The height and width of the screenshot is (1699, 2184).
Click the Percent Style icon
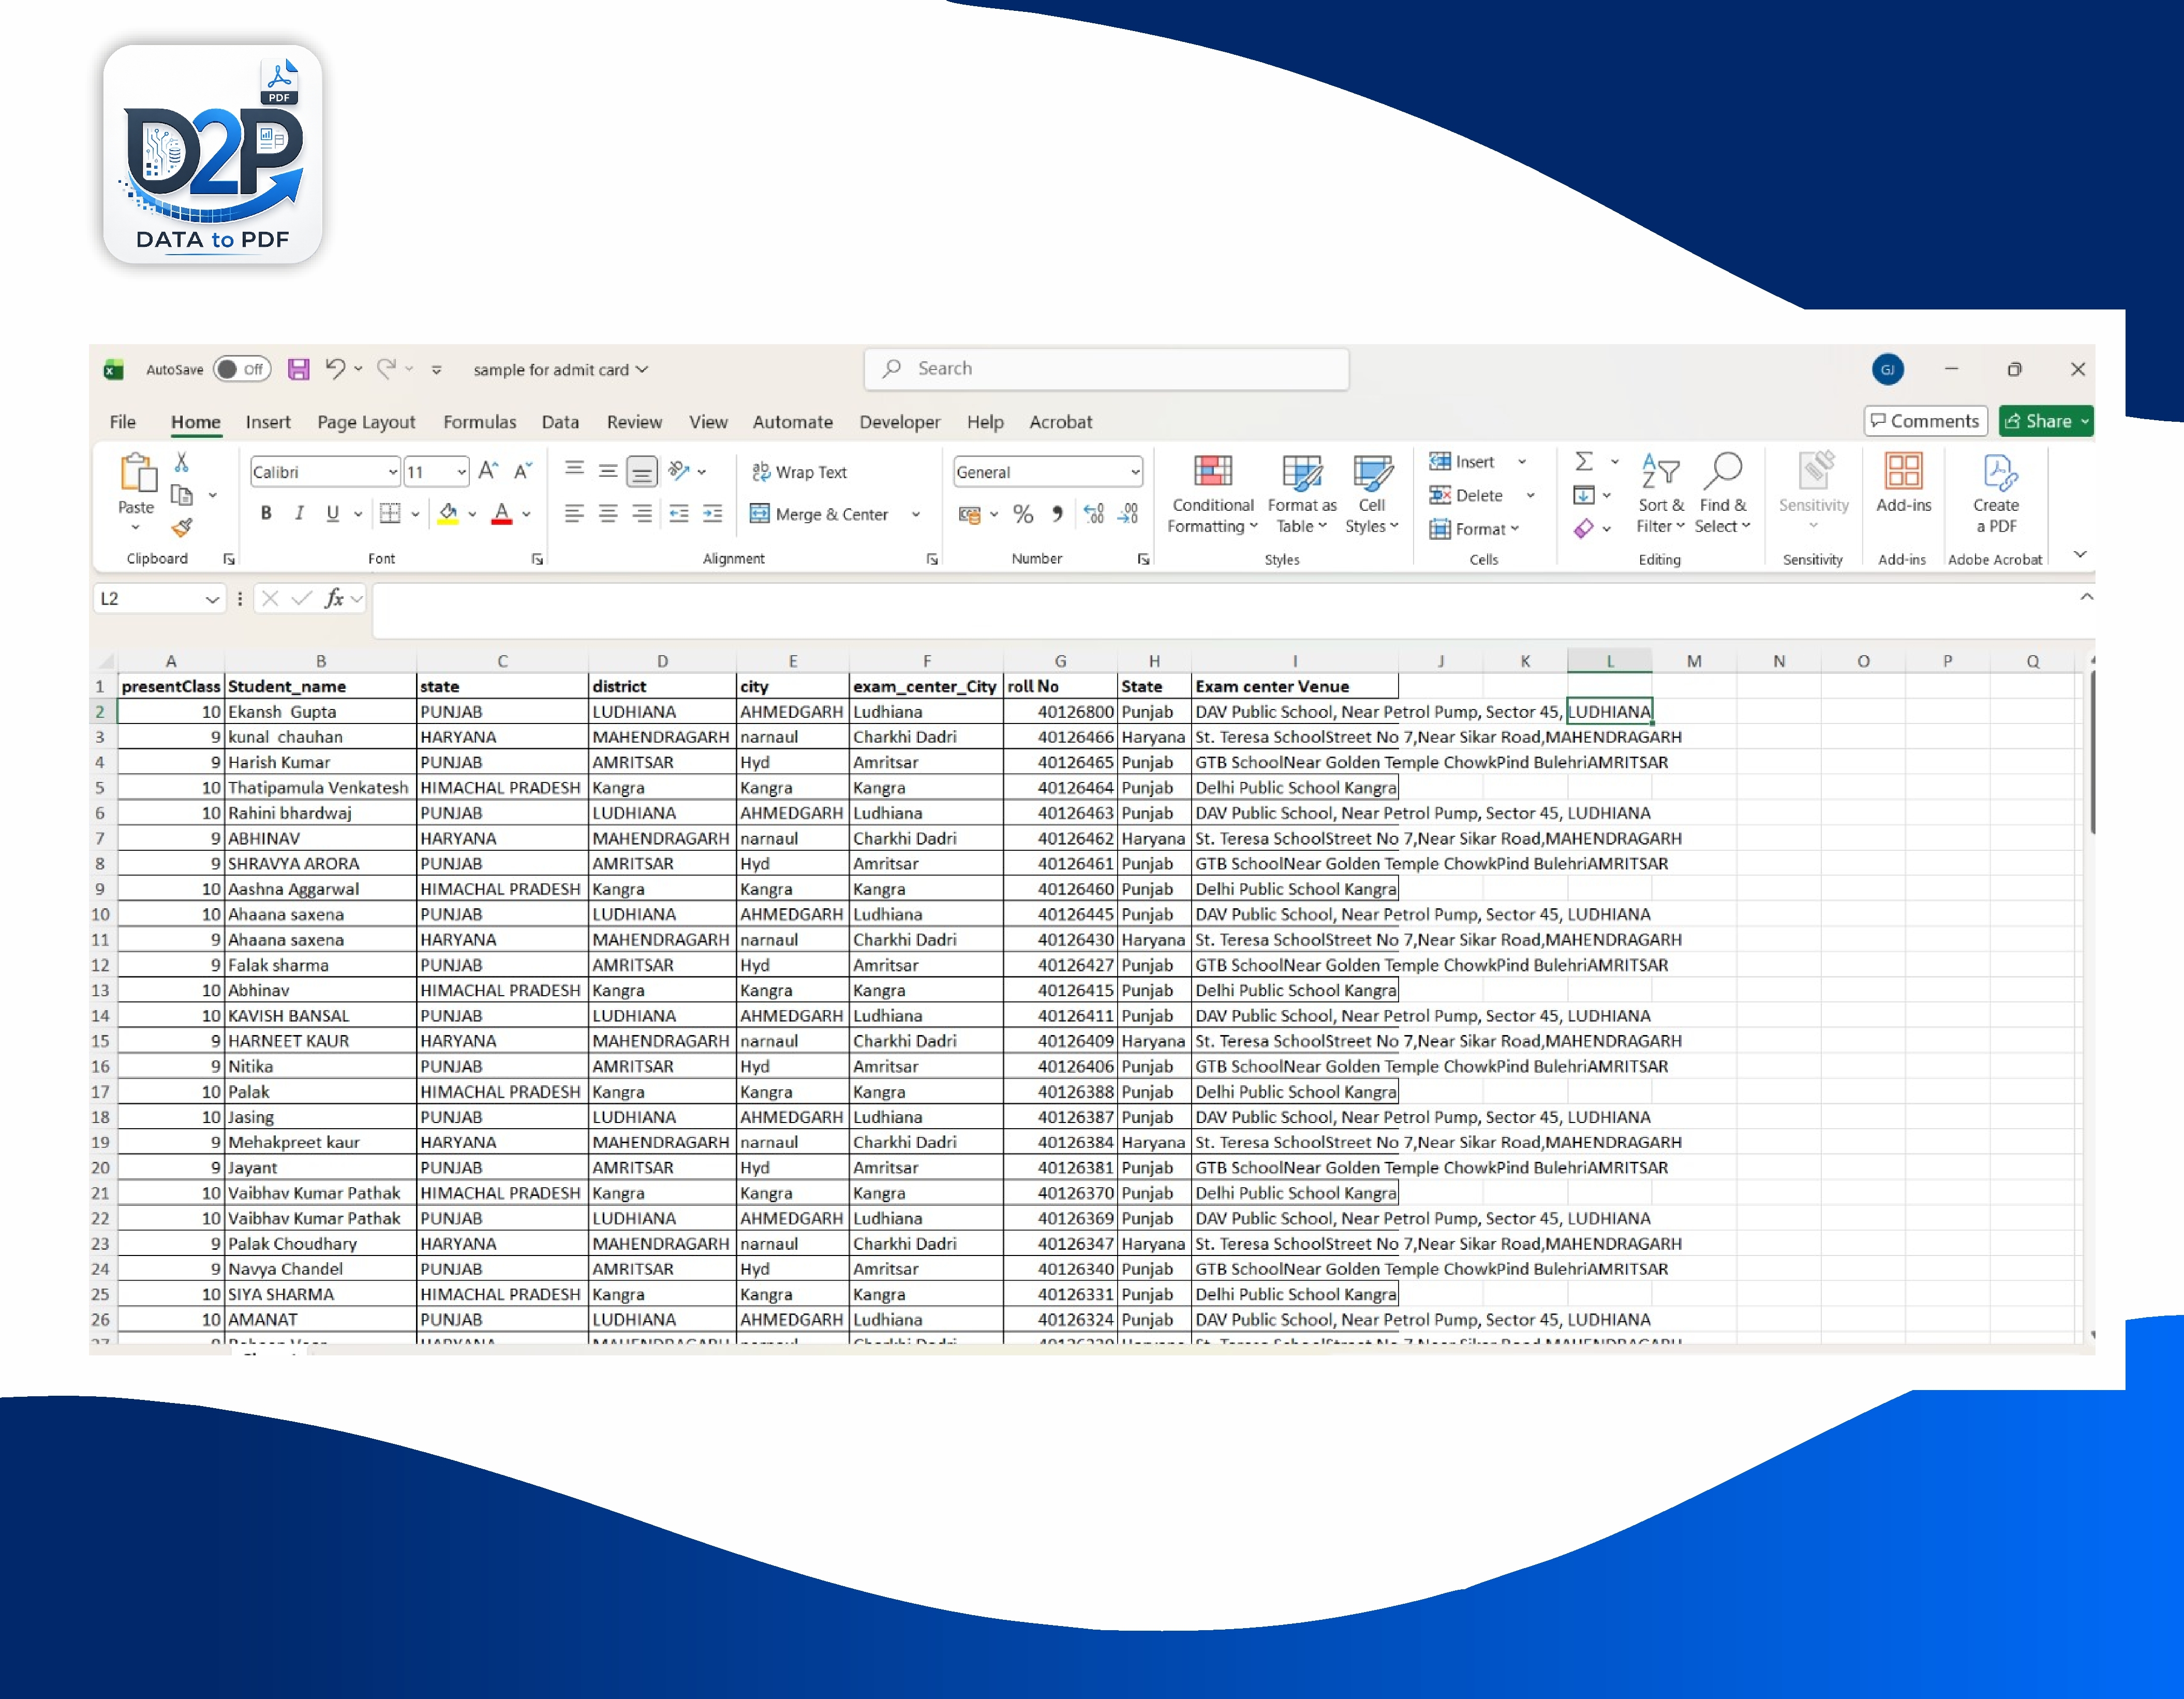1023,514
